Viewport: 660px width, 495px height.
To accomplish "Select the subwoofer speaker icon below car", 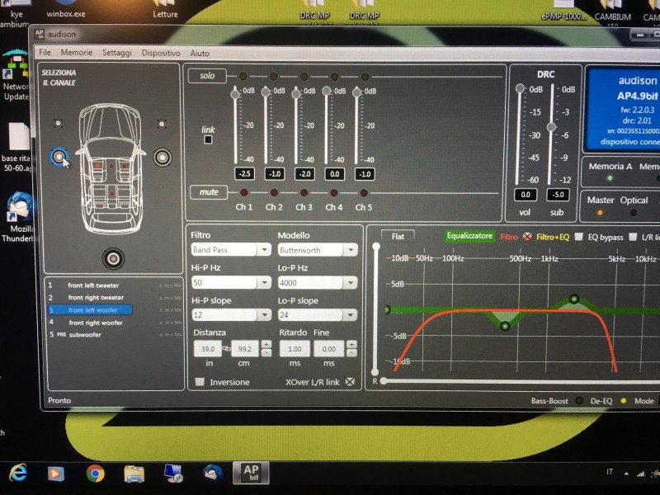I will tap(113, 258).
